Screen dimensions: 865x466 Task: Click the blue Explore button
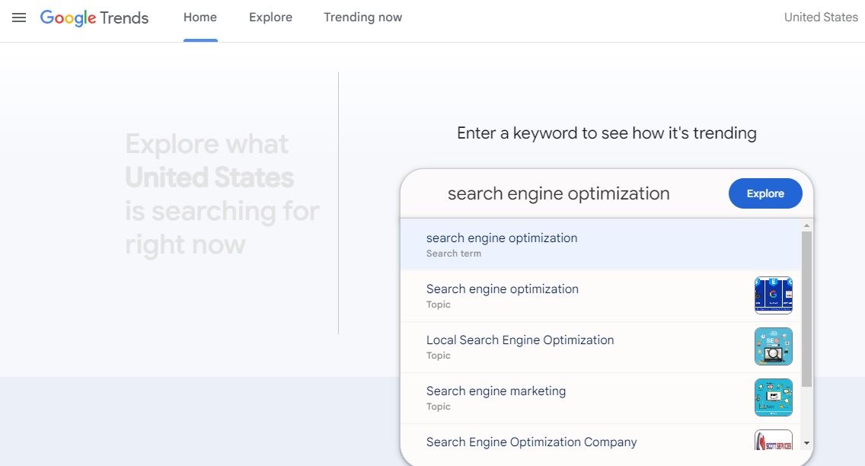click(765, 193)
